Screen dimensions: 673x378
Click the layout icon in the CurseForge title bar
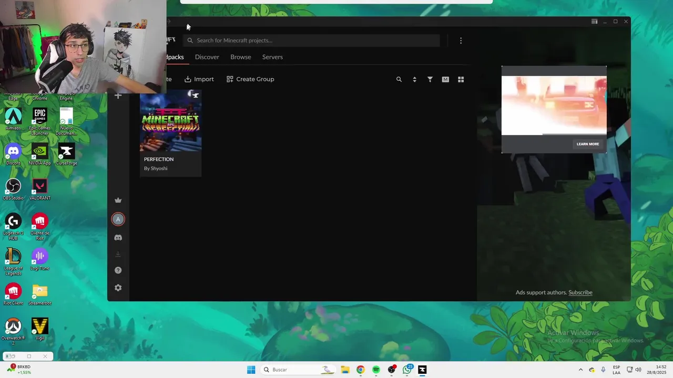pyautogui.click(x=594, y=22)
